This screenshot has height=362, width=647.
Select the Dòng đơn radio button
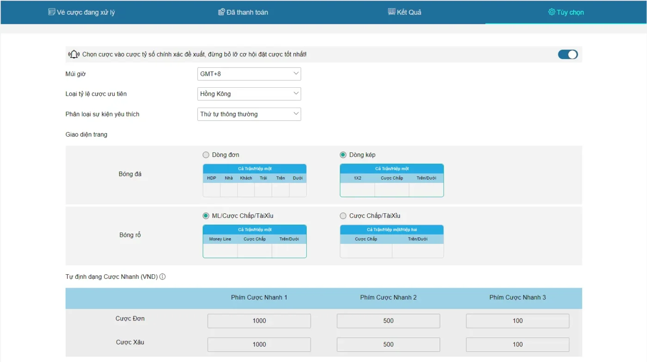pyautogui.click(x=206, y=155)
